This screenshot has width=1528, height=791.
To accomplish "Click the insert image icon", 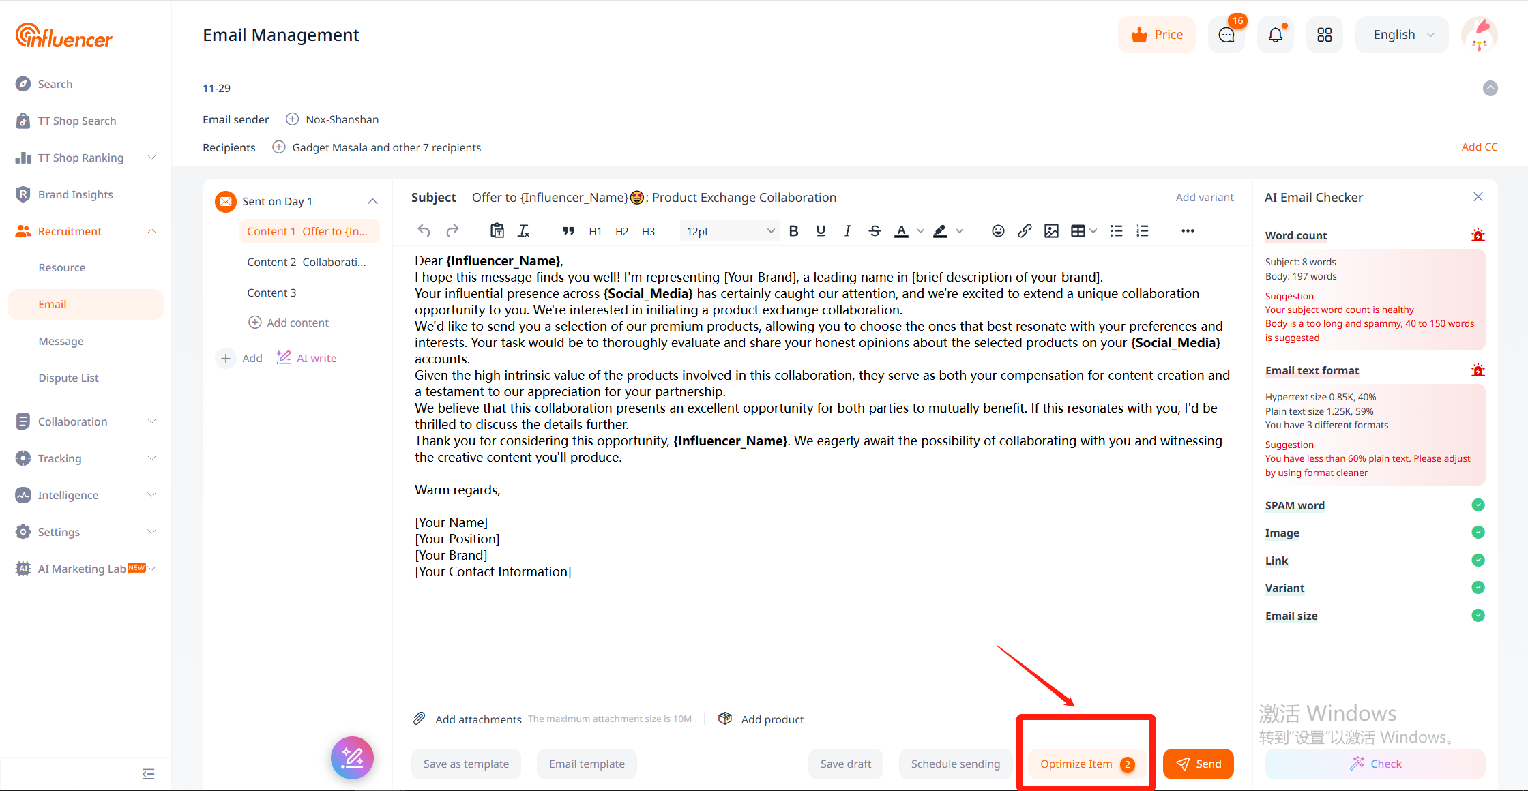I will [1051, 231].
